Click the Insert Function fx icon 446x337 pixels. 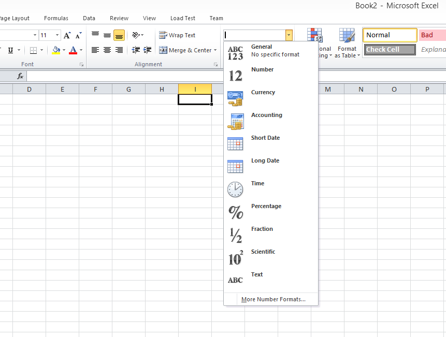(x=20, y=76)
